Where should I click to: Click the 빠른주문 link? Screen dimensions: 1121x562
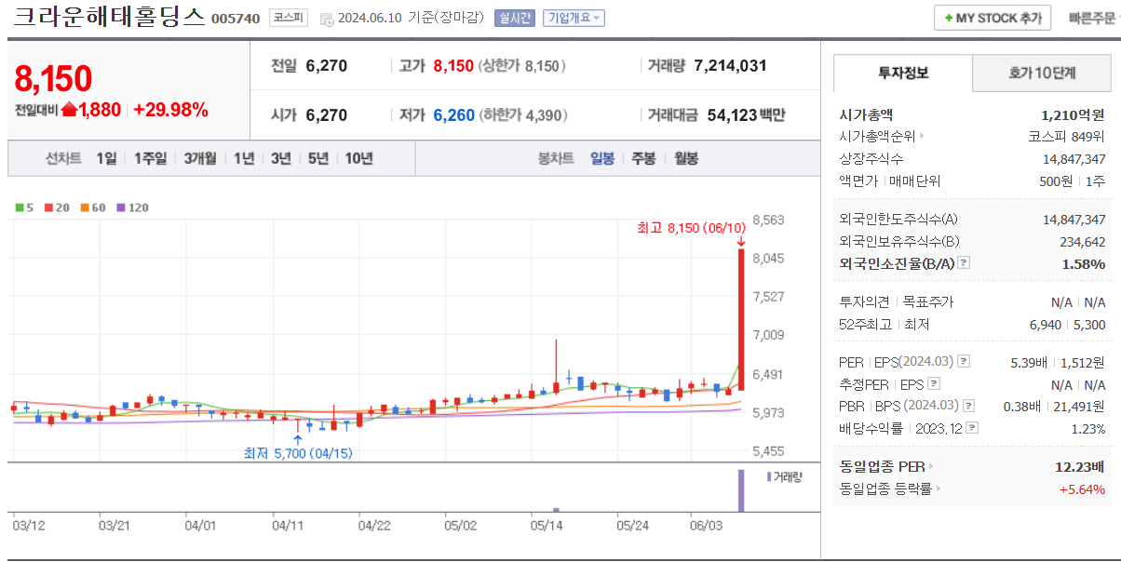tap(1091, 18)
